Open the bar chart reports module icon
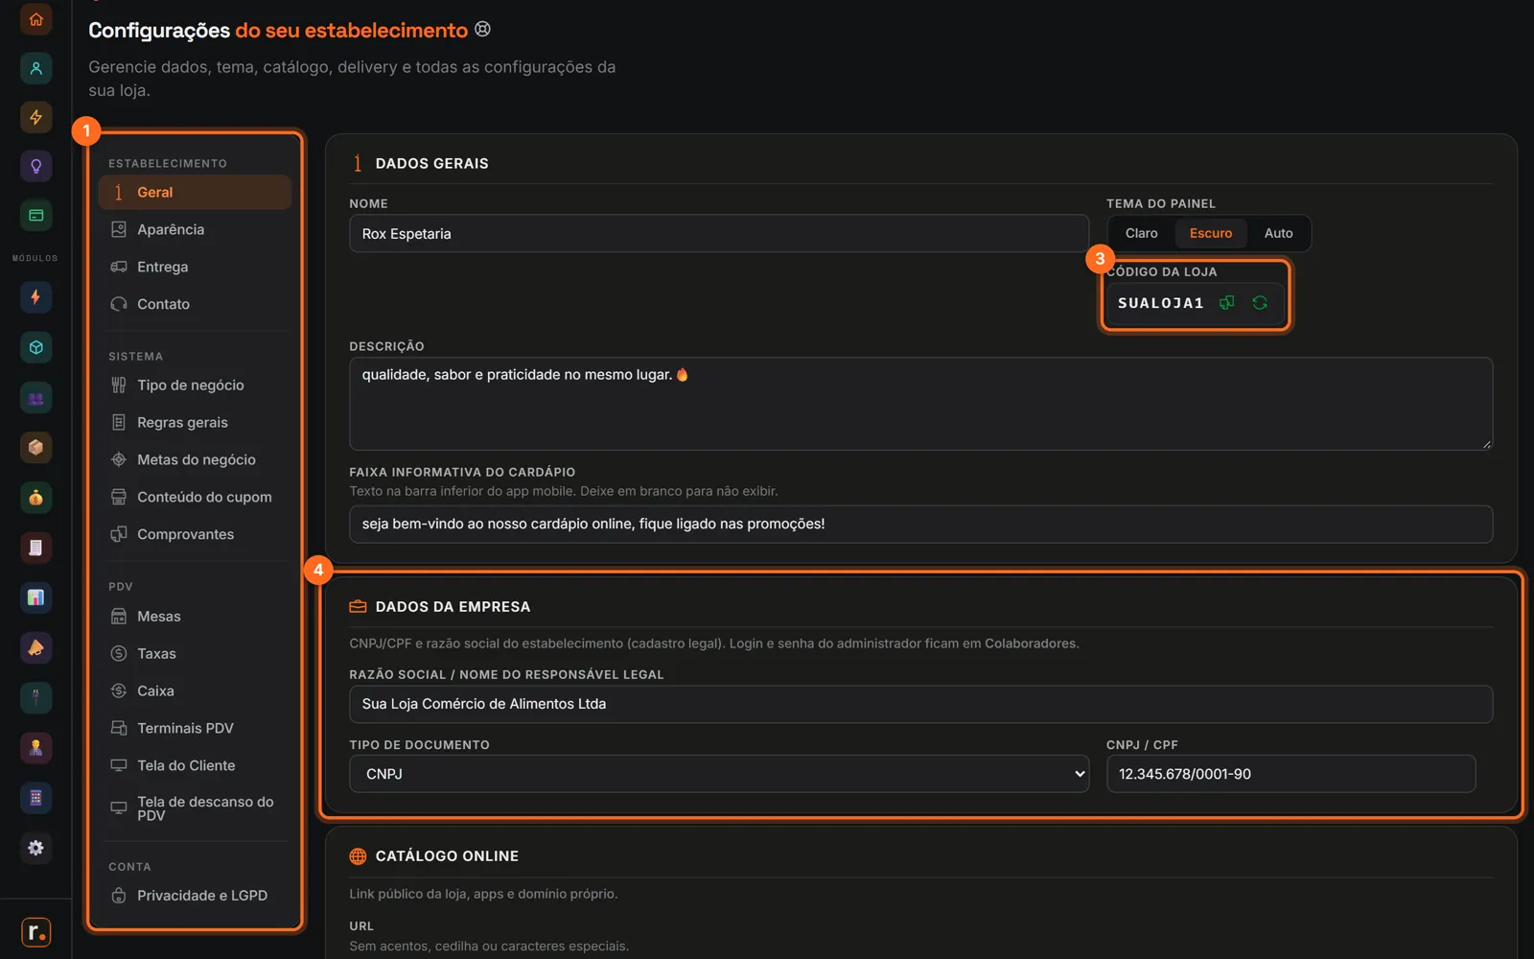Viewport: 1534px width, 959px height. point(35,597)
